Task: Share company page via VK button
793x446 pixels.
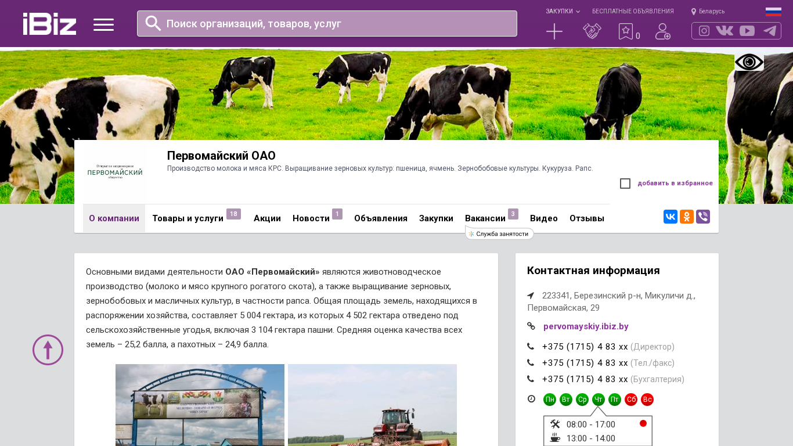Action: (x=671, y=217)
